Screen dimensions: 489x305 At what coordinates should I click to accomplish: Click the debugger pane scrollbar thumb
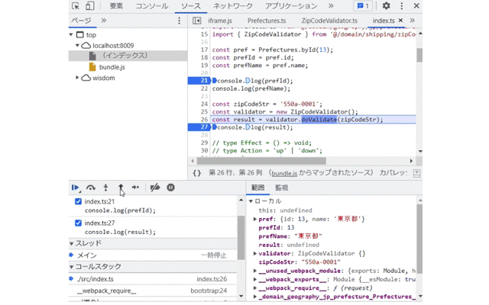(241, 238)
